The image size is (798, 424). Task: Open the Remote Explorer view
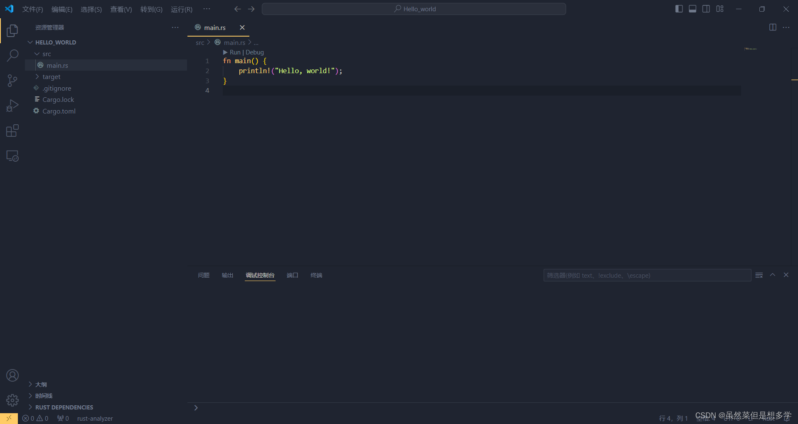point(12,155)
